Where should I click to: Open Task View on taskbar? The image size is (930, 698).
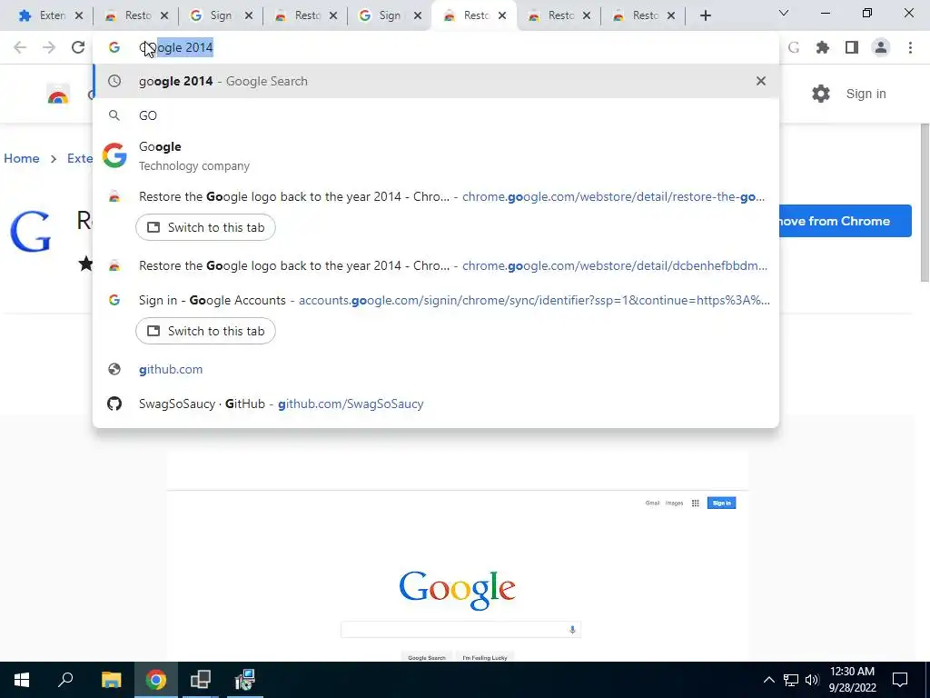200,680
